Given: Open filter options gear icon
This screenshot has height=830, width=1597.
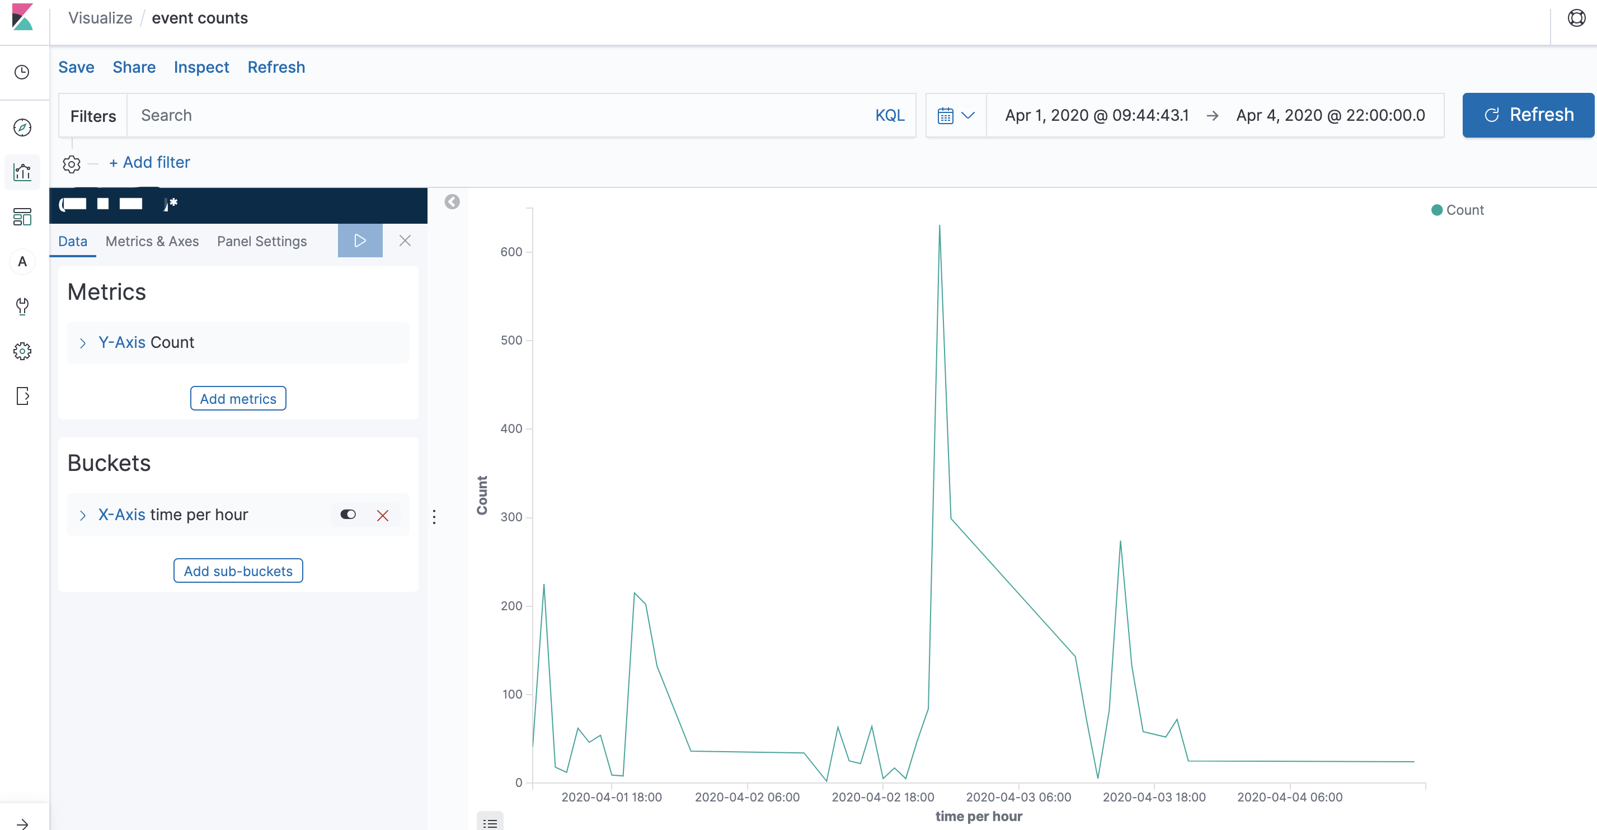Looking at the screenshot, I should (71, 164).
